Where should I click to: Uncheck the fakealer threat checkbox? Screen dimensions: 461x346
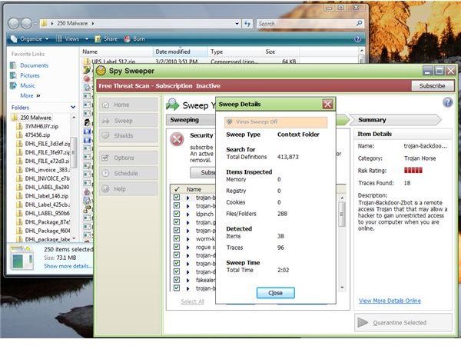coord(177,280)
